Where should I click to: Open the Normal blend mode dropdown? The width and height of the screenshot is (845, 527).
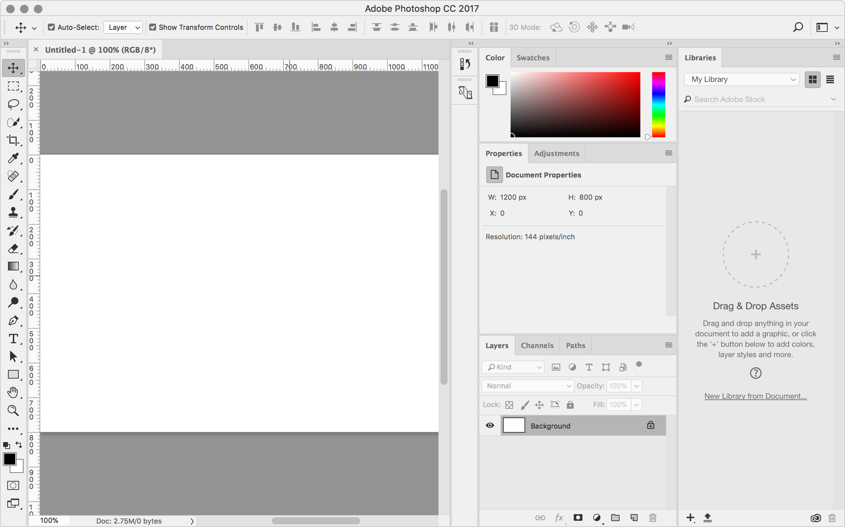(x=528, y=386)
